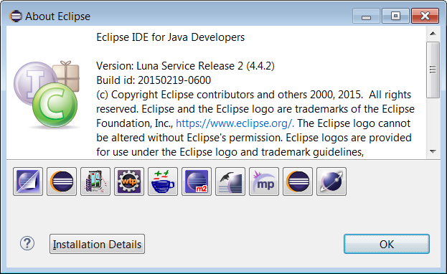Click the 'Build id: 20150219-0600' line

(x=154, y=80)
